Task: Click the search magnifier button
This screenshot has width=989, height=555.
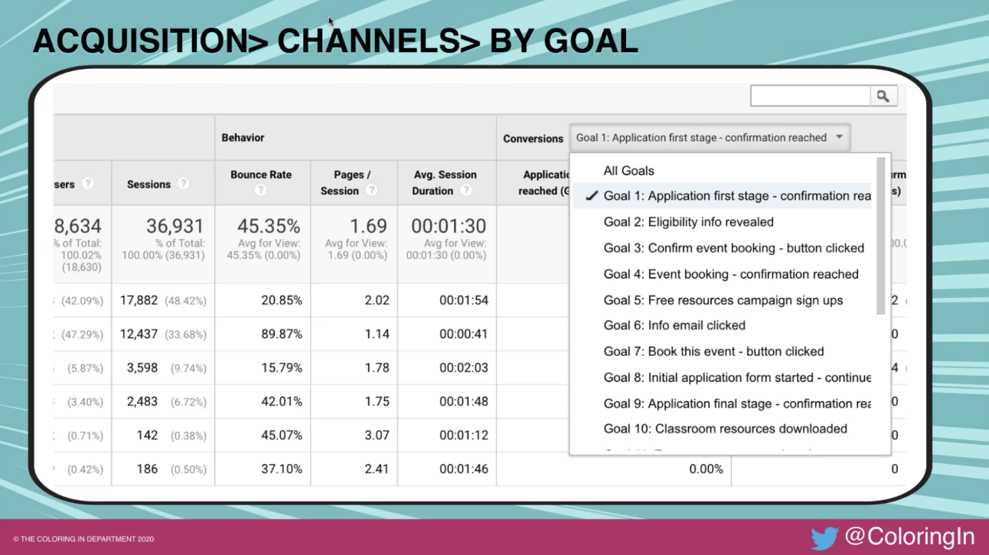Action: point(883,96)
